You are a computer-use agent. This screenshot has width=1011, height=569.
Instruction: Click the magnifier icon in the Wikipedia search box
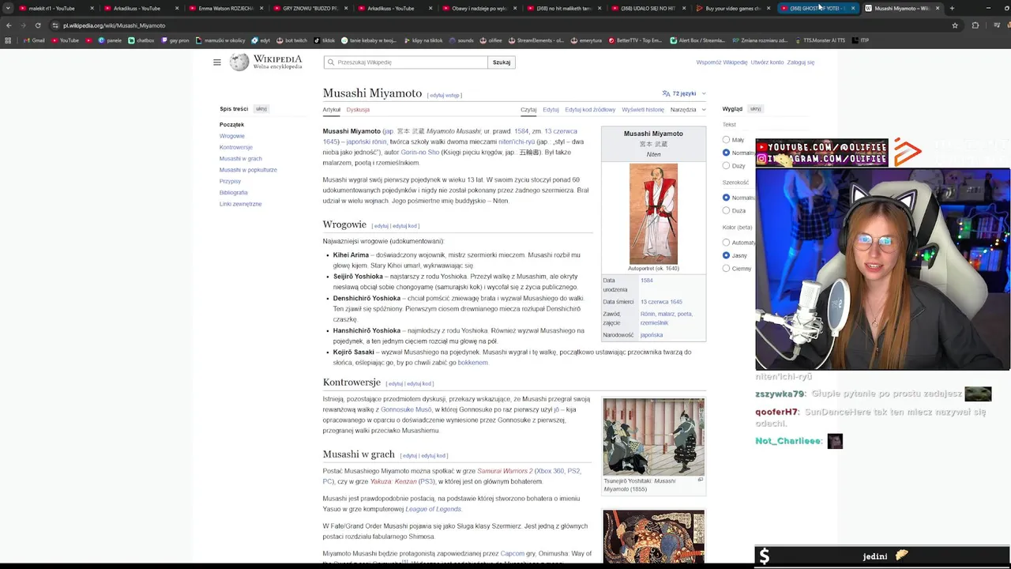pos(331,62)
